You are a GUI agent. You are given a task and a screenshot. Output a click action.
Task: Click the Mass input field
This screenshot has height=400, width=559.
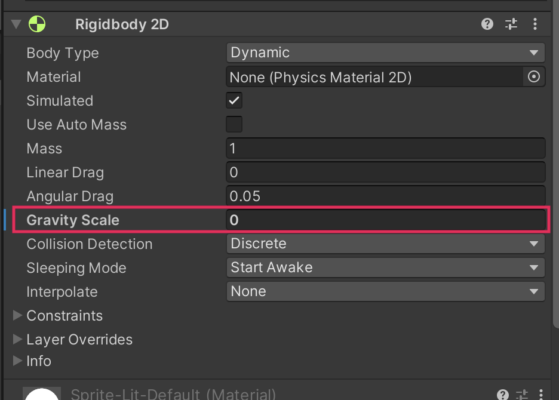385,148
